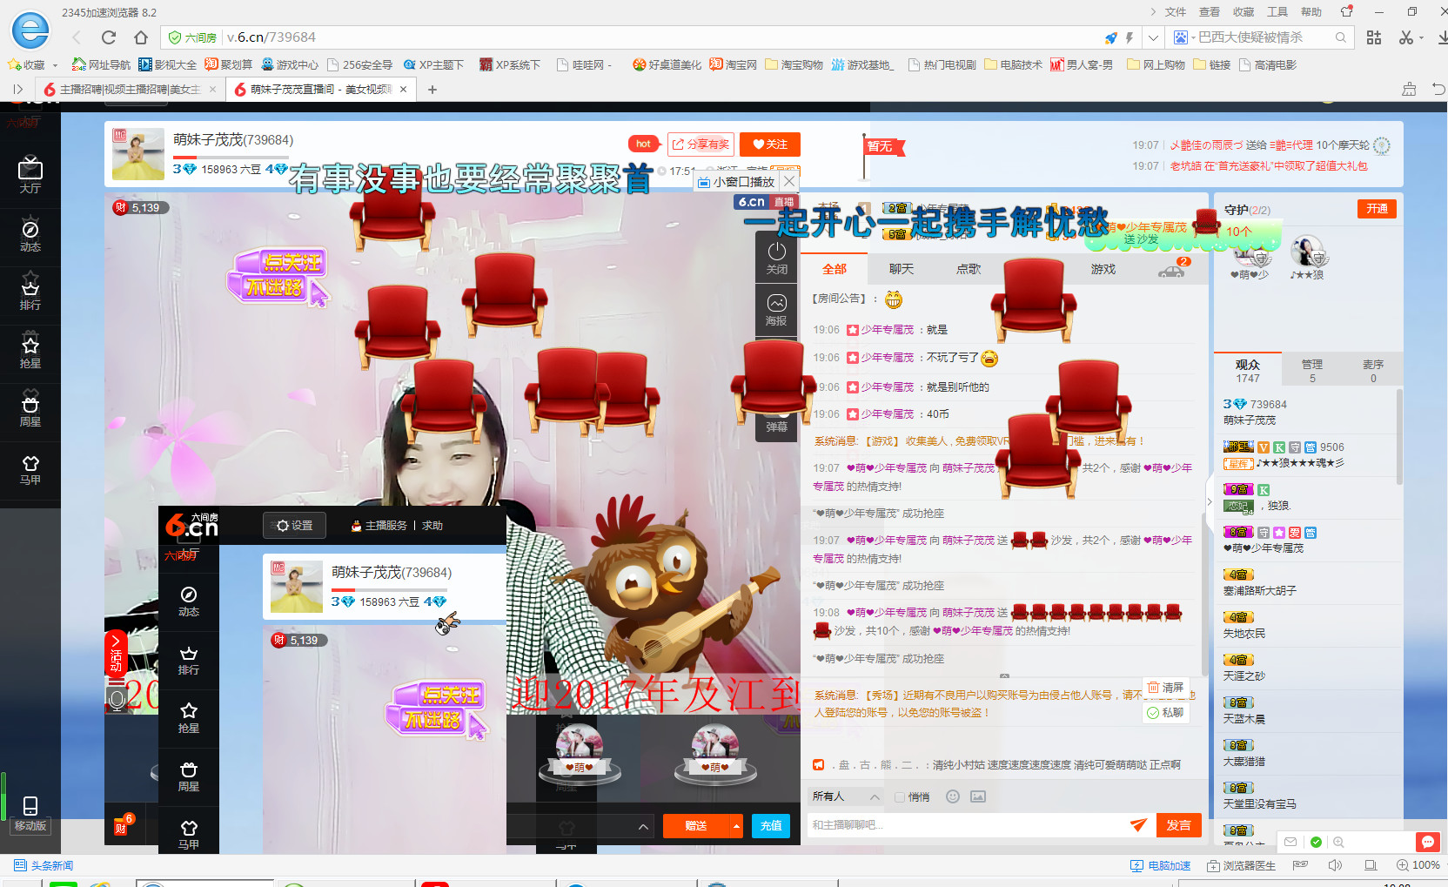Viewport: 1448px width, 887px height.
Task: Switch to the 全部 chat tab
Action: point(835,269)
